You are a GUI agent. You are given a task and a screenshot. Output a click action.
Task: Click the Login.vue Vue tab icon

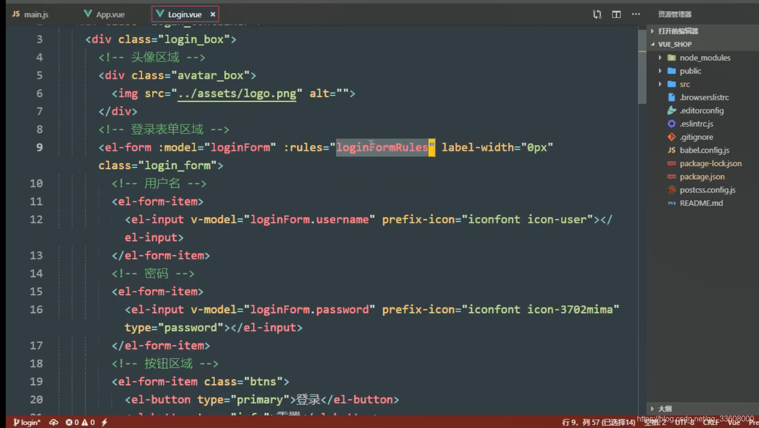coord(160,14)
